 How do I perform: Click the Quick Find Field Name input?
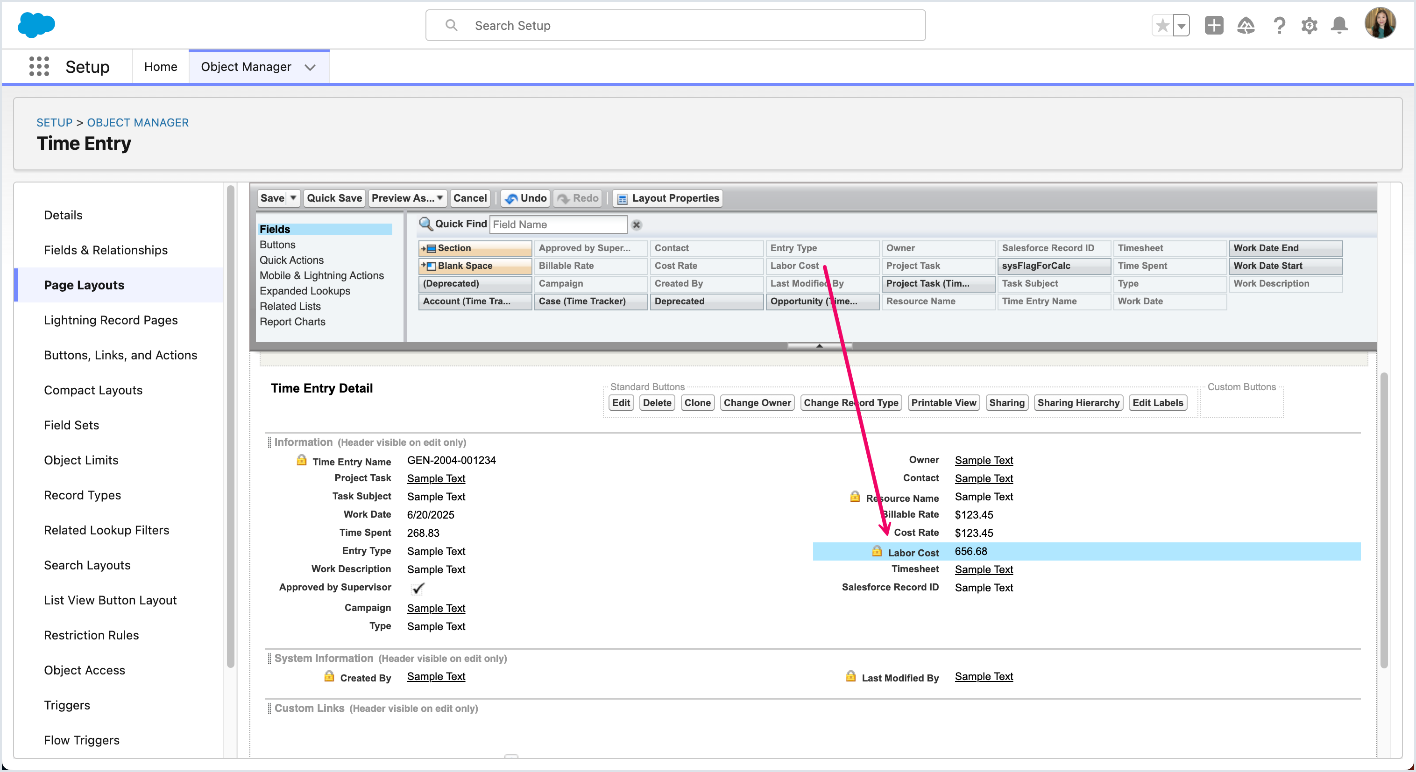pyautogui.click(x=558, y=224)
